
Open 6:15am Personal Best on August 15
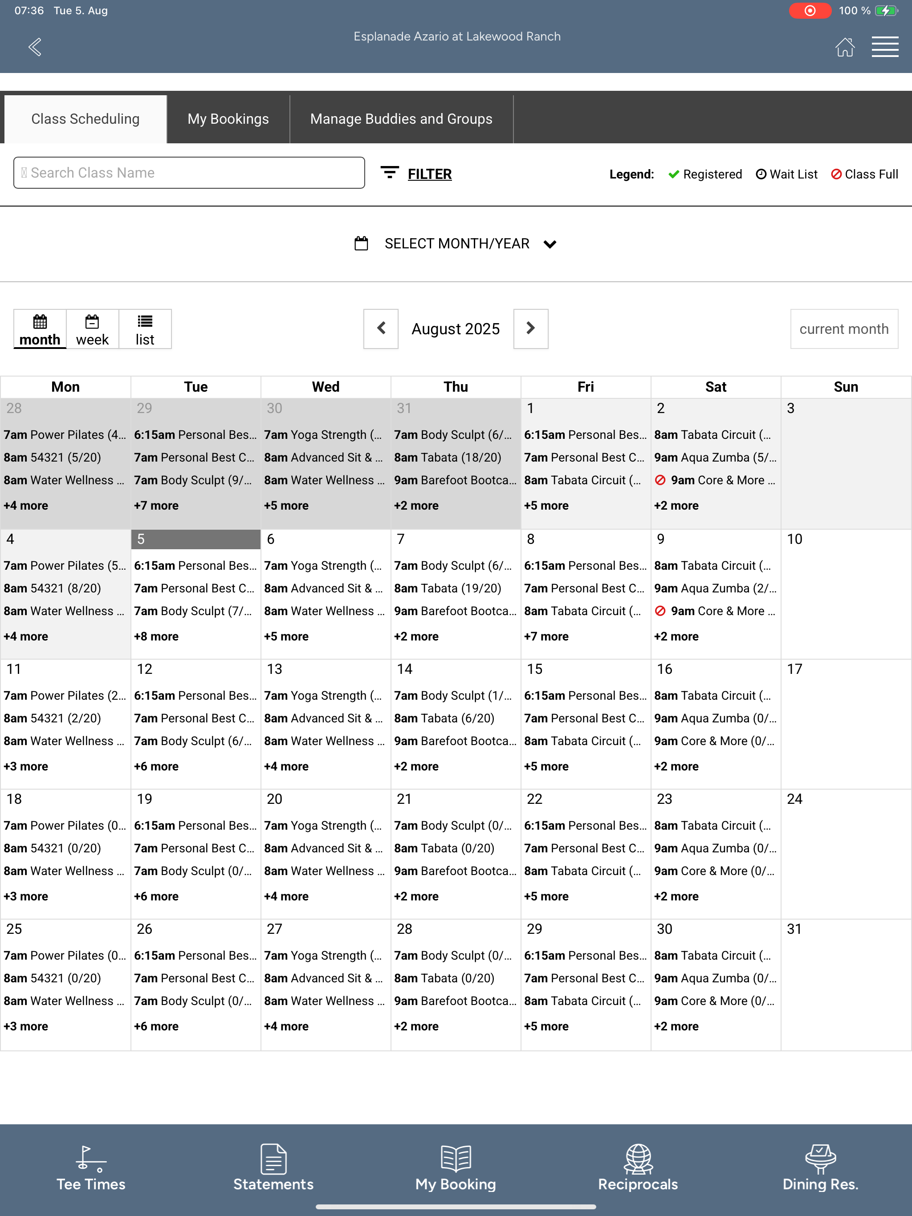click(x=585, y=695)
